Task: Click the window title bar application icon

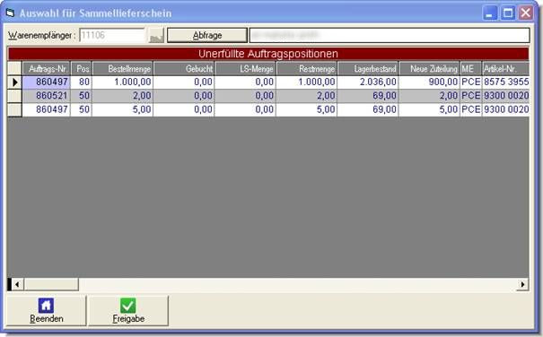Action: click(11, 13)
